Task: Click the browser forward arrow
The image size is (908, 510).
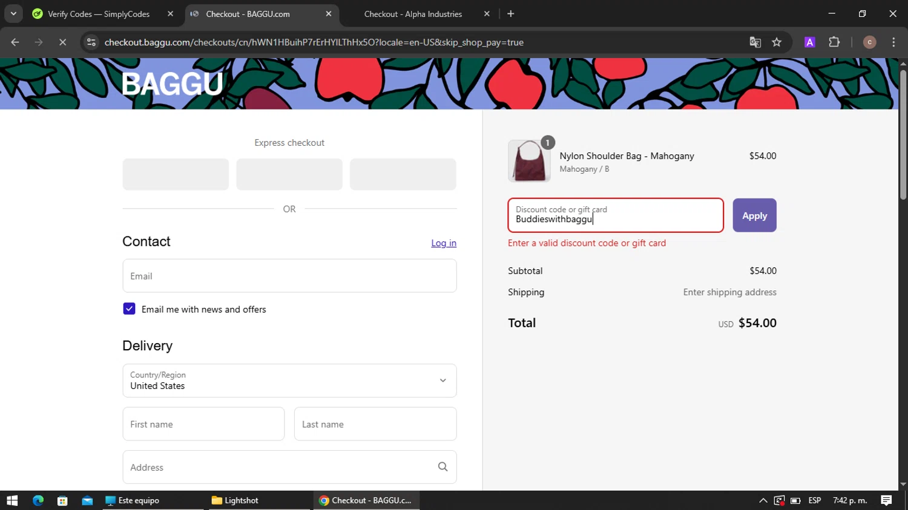Action: pos(39,42)
